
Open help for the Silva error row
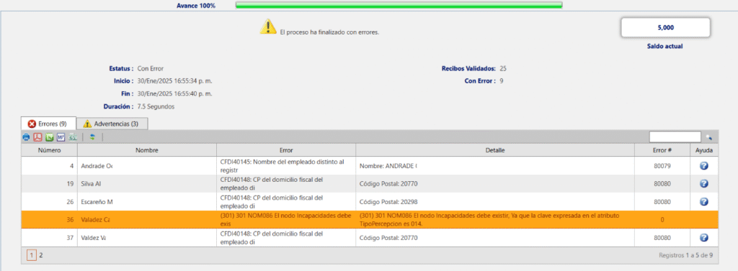point(704,183)
